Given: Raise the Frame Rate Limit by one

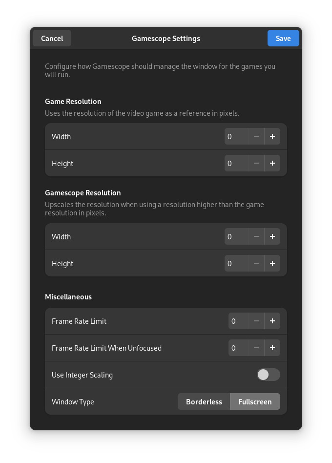Looking at the screenshot, I should tap(272, 321).
